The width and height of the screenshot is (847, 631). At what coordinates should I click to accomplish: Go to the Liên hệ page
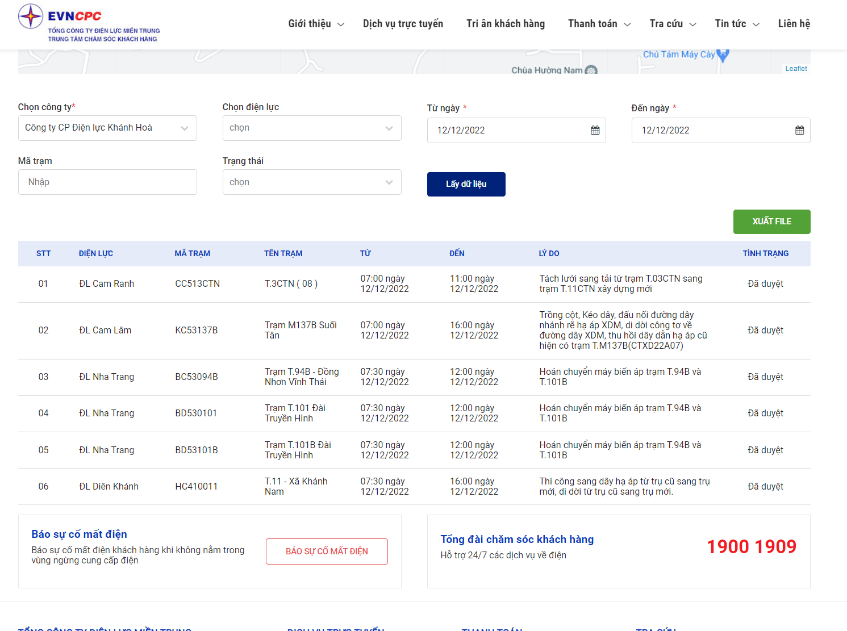tap(794, 24)
